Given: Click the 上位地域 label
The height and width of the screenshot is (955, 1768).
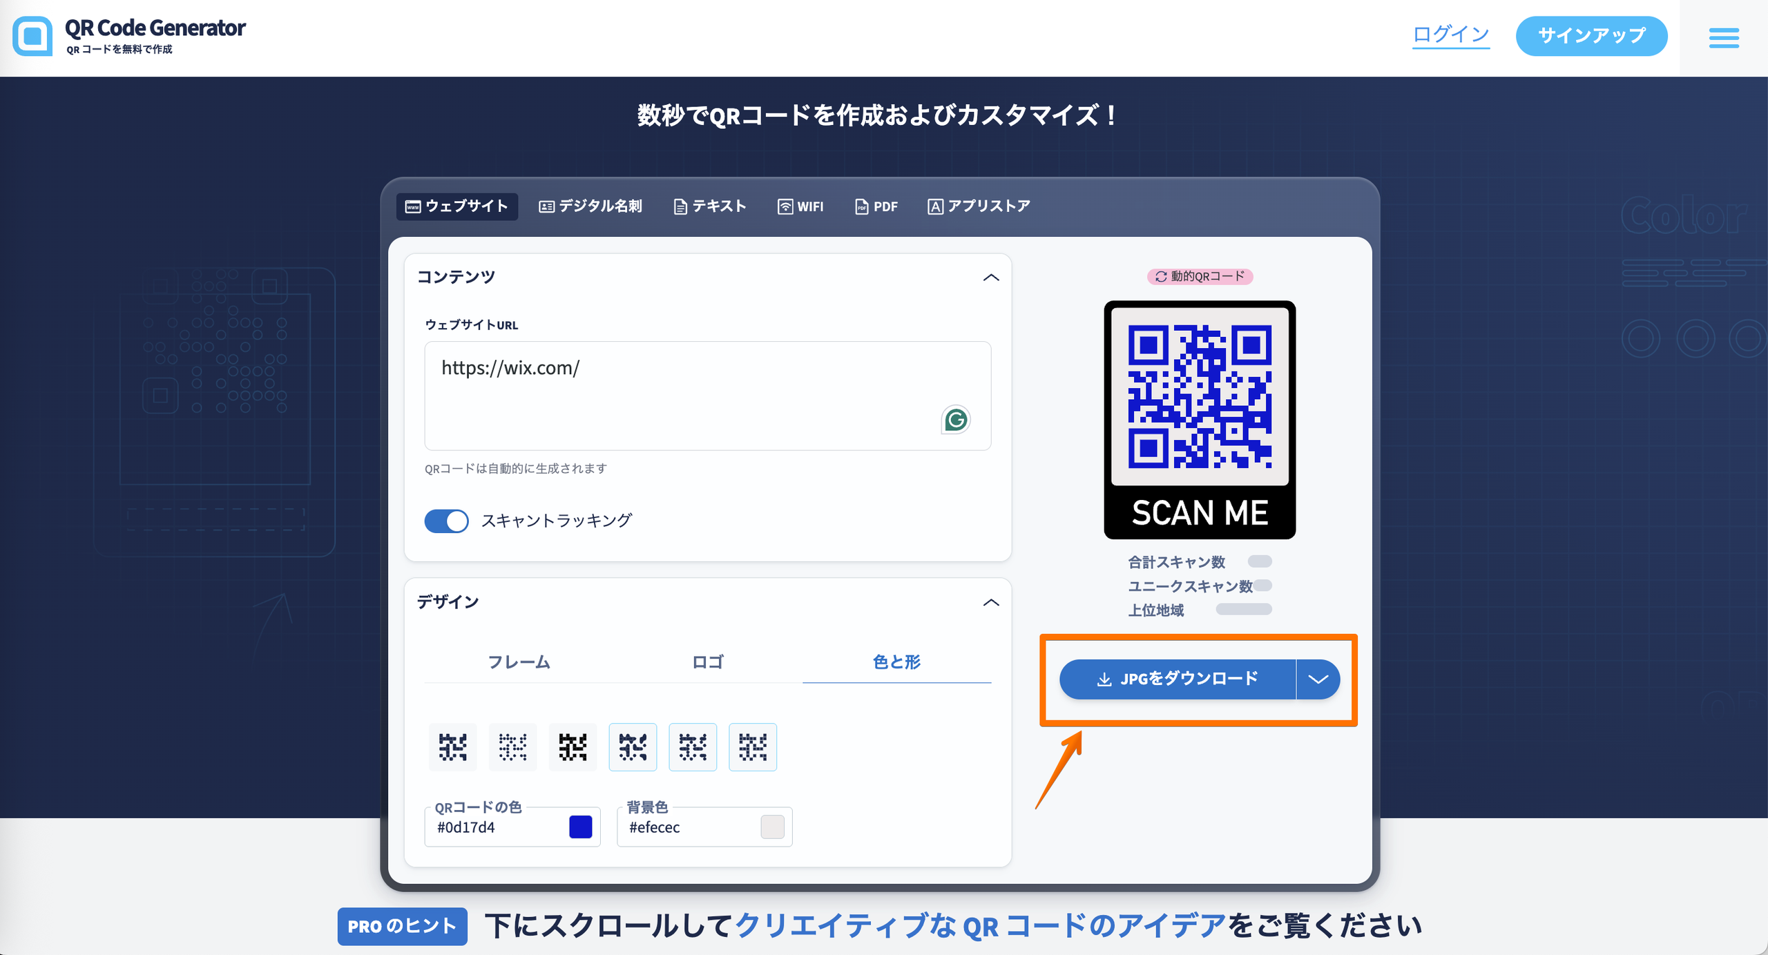Looking at the screenshot, I should coord(1155,610).
